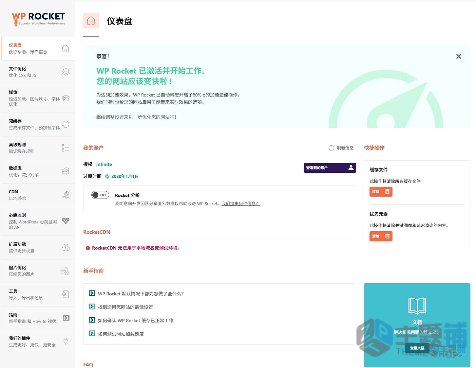
Task: Click 清除 button under 缓存文件
Action: pos(381,192)
